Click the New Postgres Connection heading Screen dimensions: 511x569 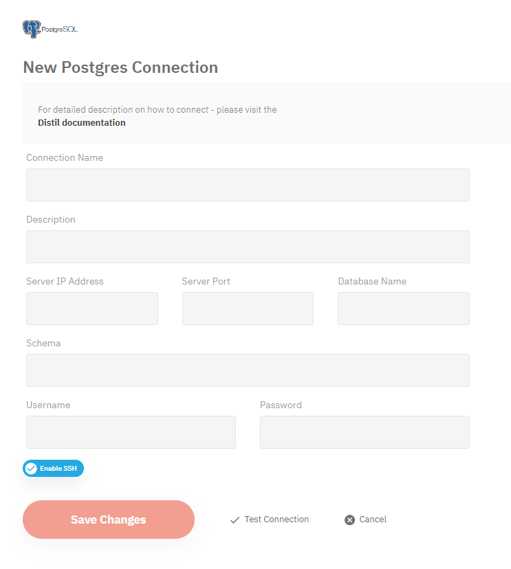coord(120,67)
